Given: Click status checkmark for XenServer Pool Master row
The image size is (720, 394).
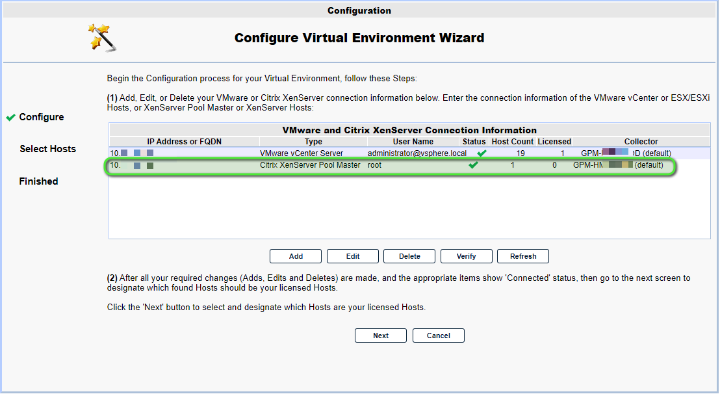Looking at the screenshot, I should click(x=474, y=165).
